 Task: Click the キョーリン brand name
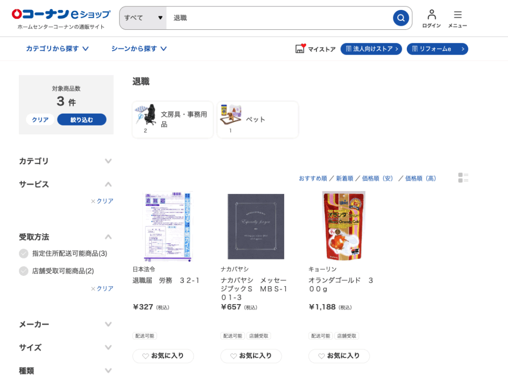point(322,269)
